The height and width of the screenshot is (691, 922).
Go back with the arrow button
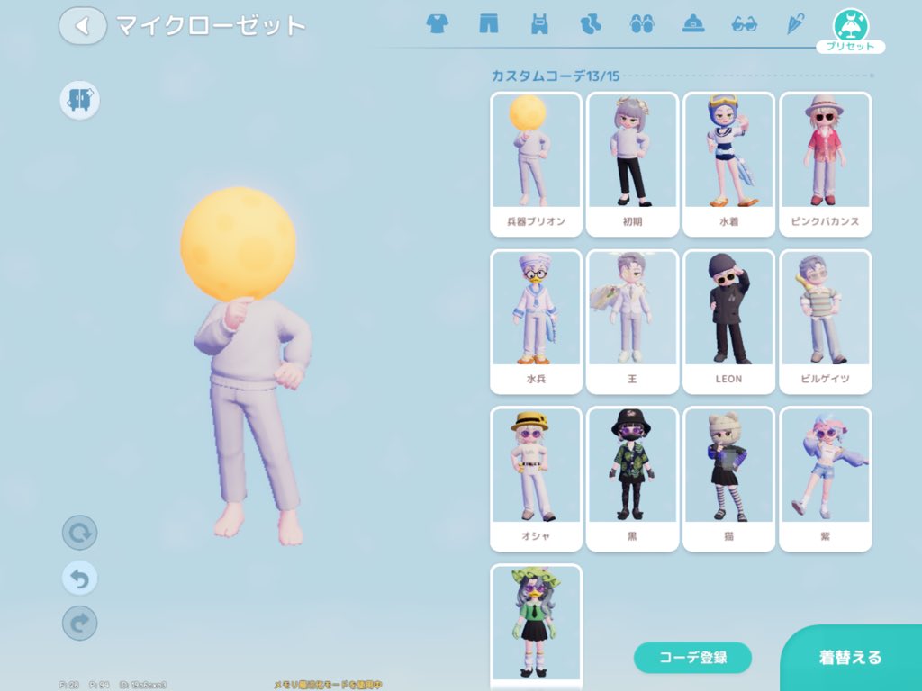coord(83,26)
